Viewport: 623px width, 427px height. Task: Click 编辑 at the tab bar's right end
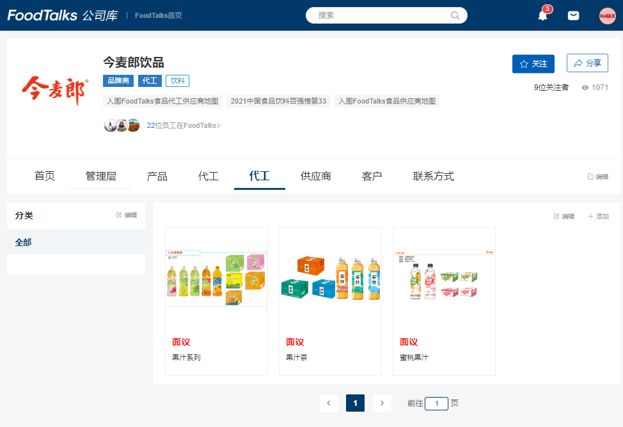(x=598, y=176)
